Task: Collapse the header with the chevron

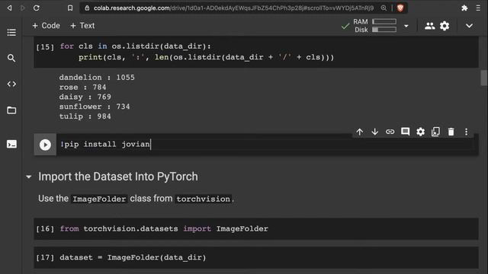Action: 470,26
